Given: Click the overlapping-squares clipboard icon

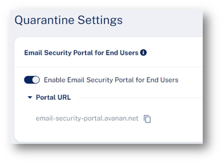Looking at the screenshot, I should point(147,119).
